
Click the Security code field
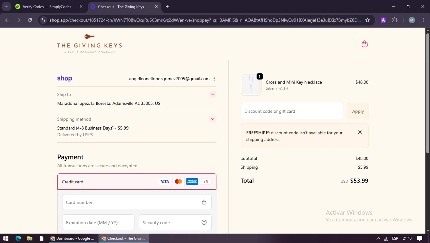point(175,222)
